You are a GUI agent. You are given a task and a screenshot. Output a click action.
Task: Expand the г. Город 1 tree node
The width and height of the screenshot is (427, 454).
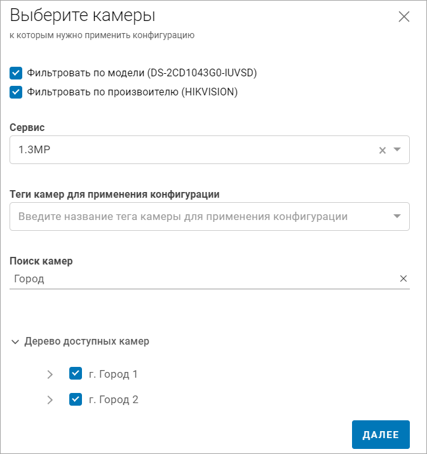tap(50, 375)
